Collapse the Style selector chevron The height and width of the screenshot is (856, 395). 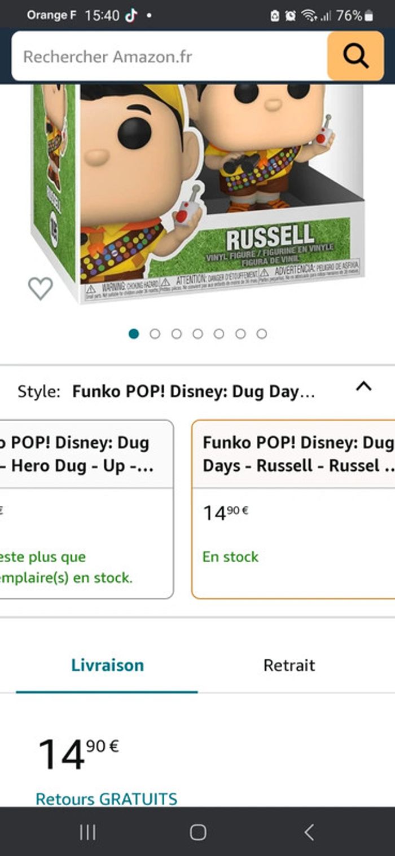tap(364, 386)
